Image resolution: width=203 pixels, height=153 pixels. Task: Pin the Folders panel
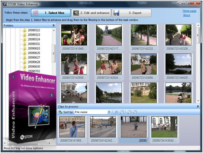coord(54,25)
